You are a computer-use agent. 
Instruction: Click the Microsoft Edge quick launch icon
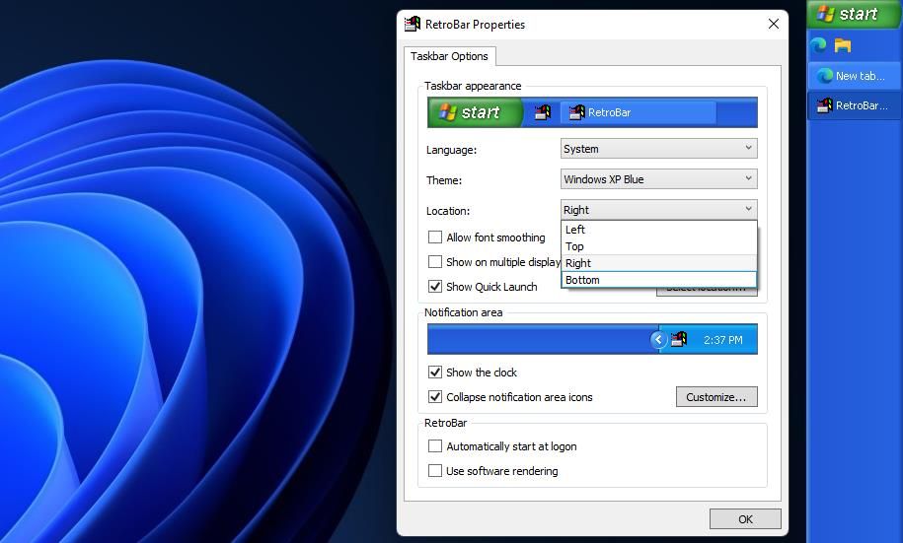pos(818,45)
